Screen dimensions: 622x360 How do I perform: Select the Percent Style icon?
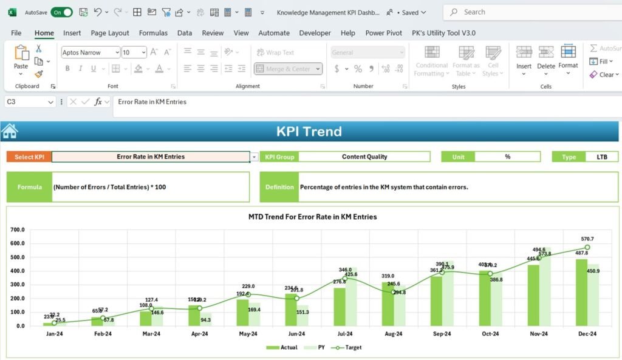(357, 69)
